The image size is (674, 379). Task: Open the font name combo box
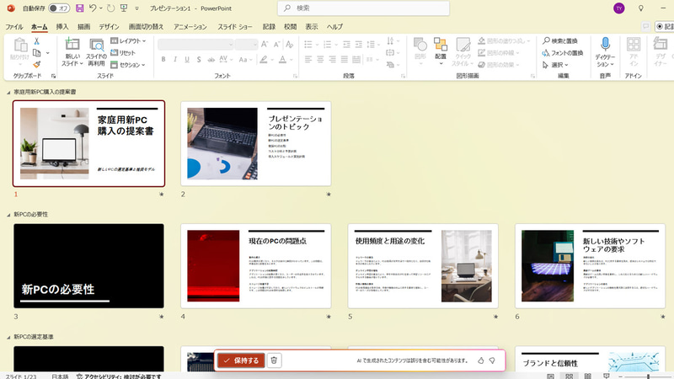(195, 45)
